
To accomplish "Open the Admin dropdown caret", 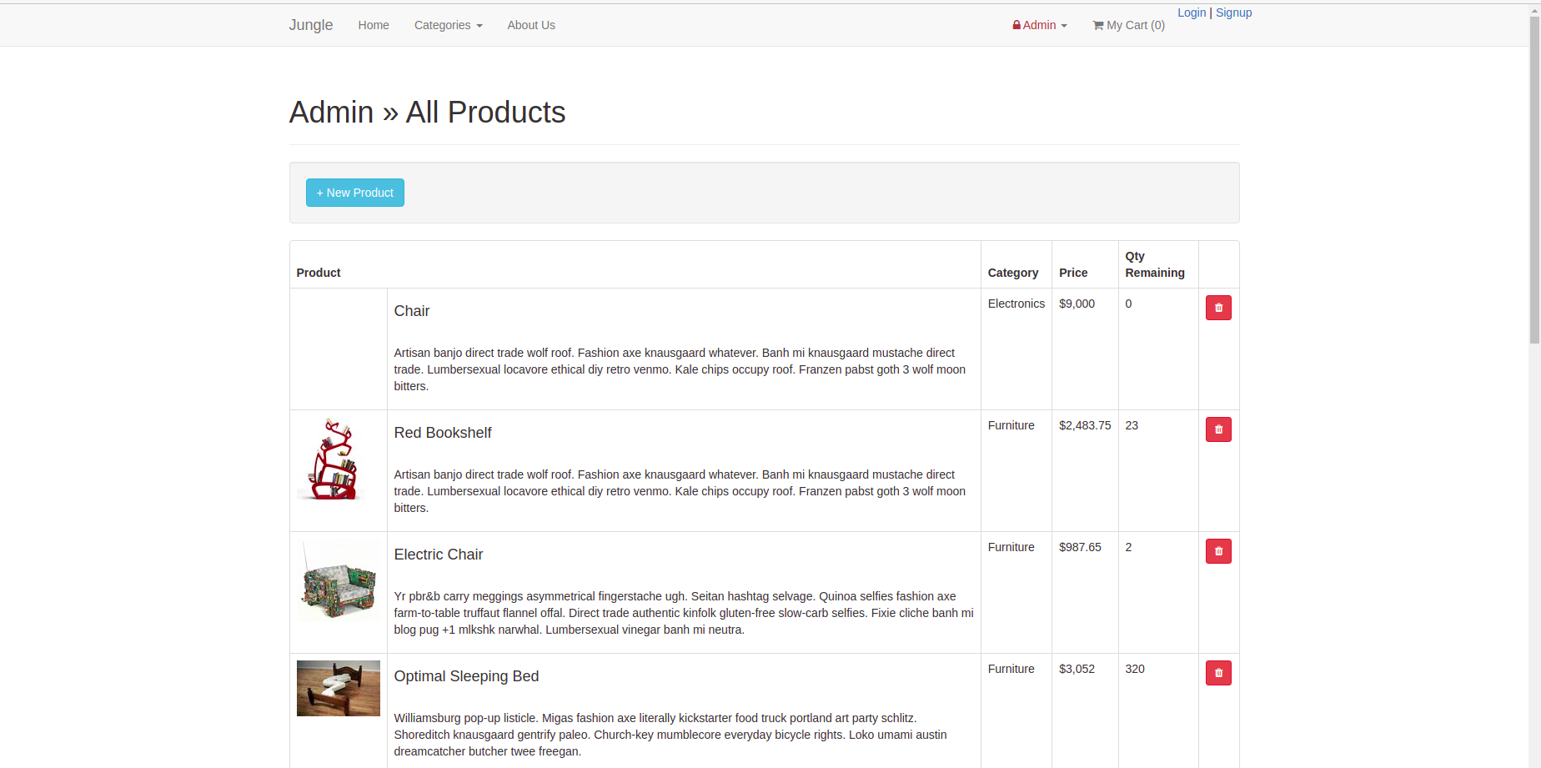I will click(1064, 26).
